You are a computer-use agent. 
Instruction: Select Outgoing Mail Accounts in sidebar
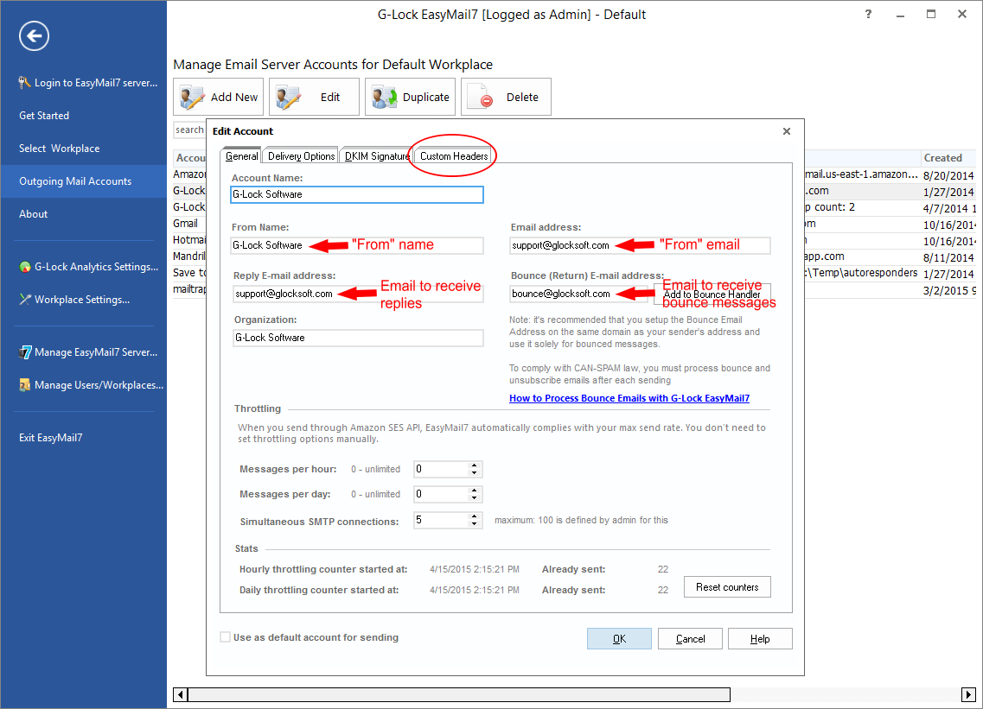[x=83, y=181]
